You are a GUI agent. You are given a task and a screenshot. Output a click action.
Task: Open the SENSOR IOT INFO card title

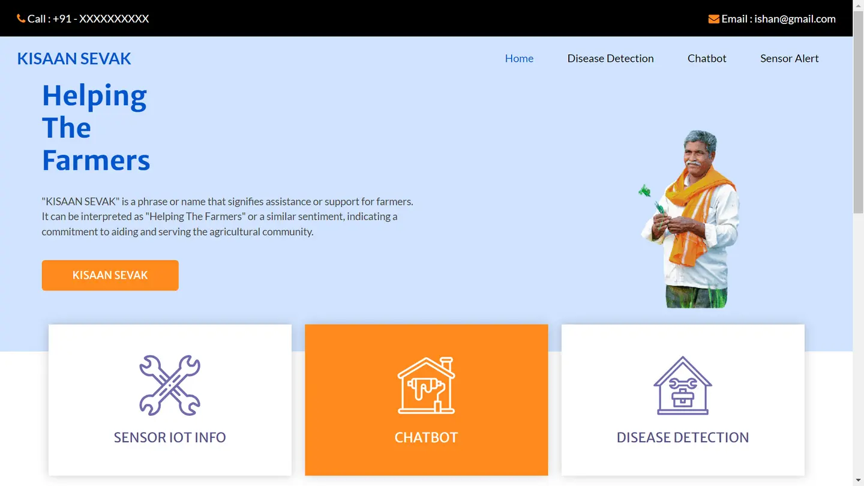click(170, 437)
